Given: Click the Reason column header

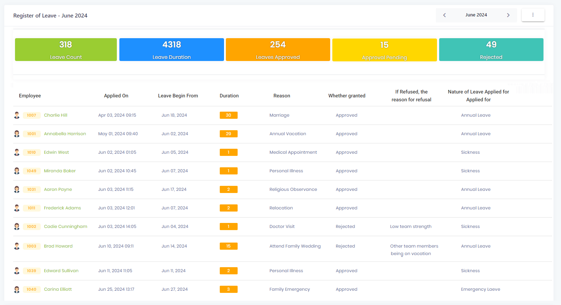Looking at the screenshot, I should [282, 96].
